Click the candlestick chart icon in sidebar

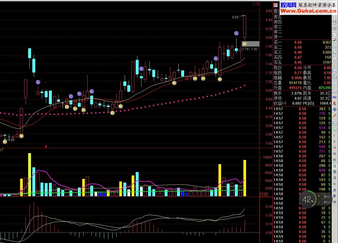(335, 40)
